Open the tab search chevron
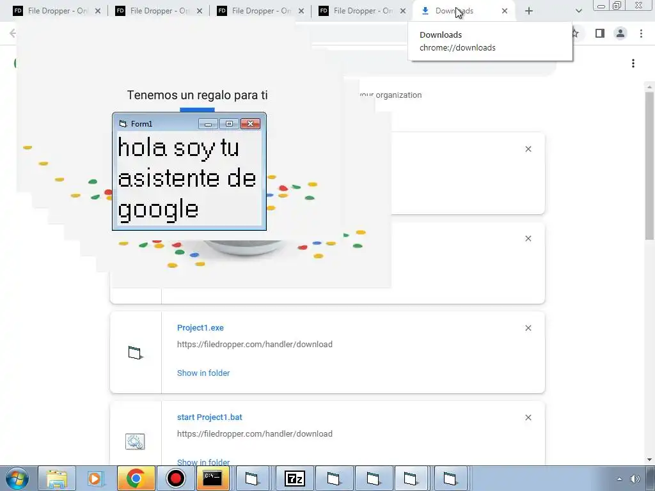Image resolution: width=655 pixels, height=491 pixels. coord(578,11)
